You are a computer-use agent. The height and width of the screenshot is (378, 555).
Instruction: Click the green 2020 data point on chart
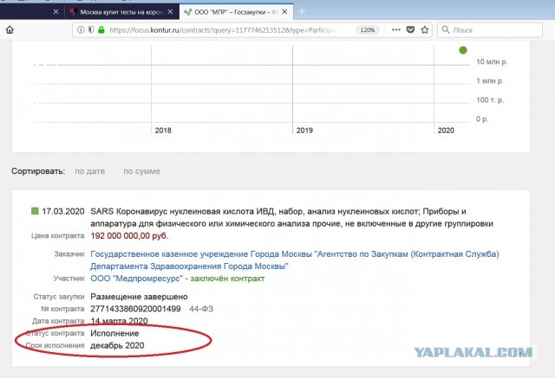click(462, 50)
